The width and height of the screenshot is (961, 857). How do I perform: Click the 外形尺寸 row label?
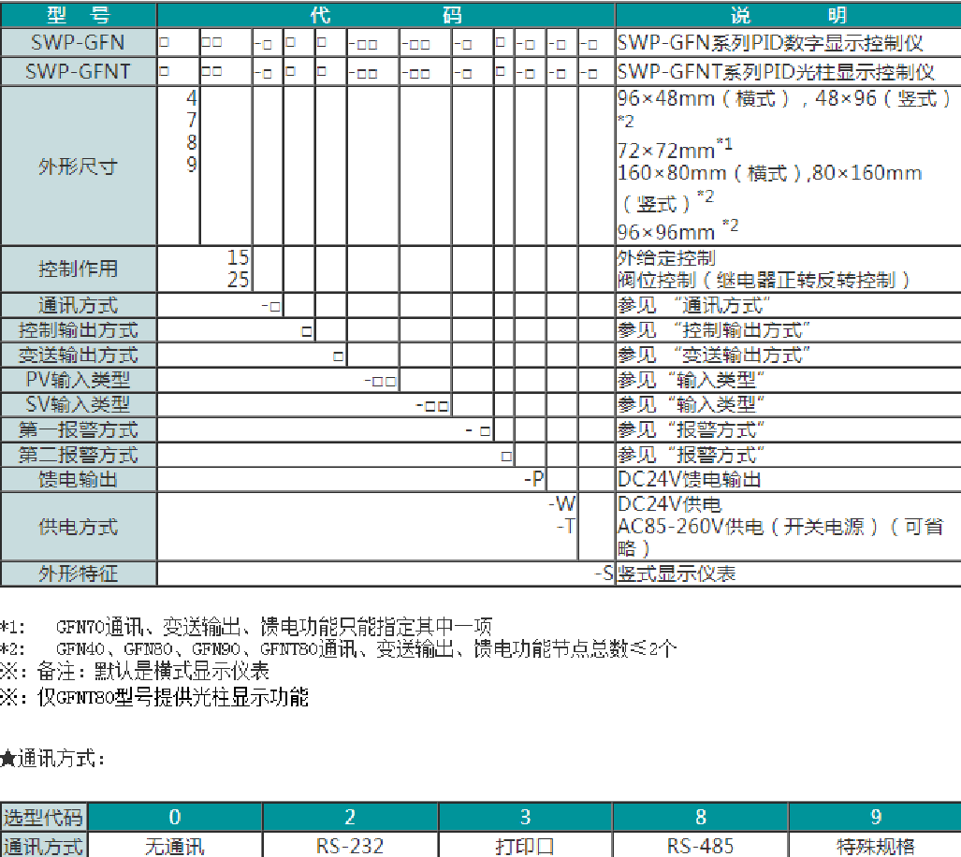[x=79, y=166]
